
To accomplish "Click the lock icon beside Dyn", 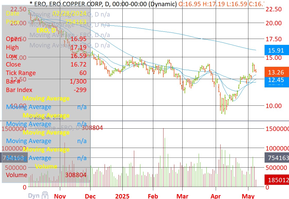I will [45, 195].
